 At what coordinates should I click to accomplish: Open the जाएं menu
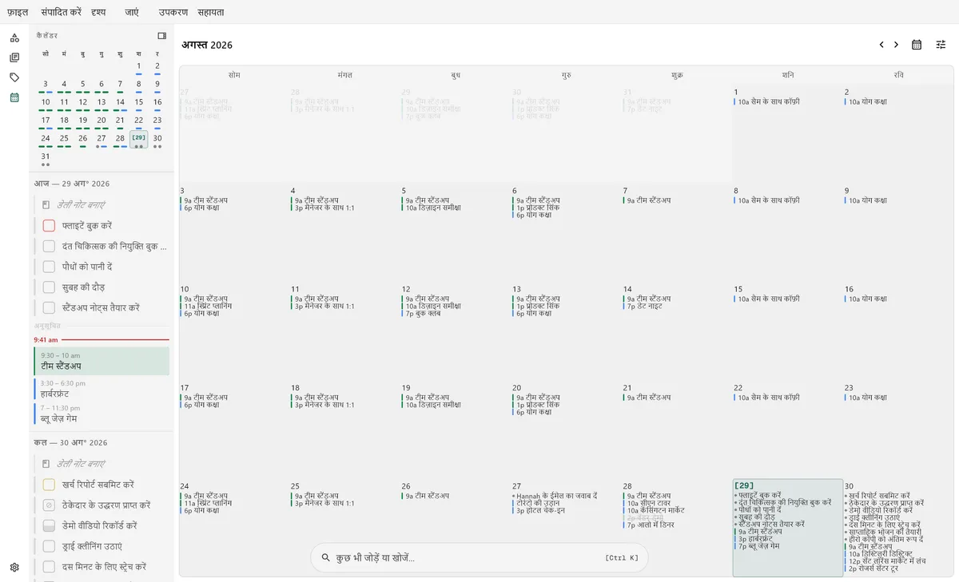click(132, 12)
